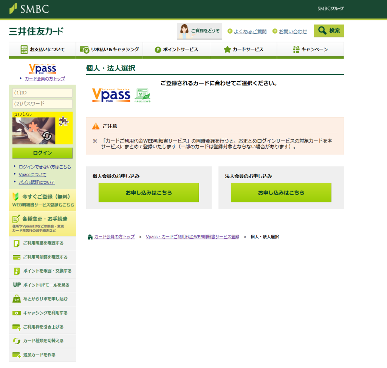The width and height of the screenshot is (387, 368).
Task: Click the green 検索 search button
Action: tap(328, 31)
